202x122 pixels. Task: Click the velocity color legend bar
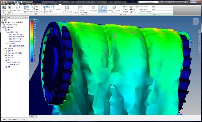click(32, 41)
